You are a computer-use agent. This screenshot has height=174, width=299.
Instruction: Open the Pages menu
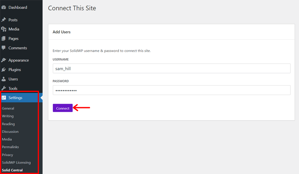pos(13,38)
